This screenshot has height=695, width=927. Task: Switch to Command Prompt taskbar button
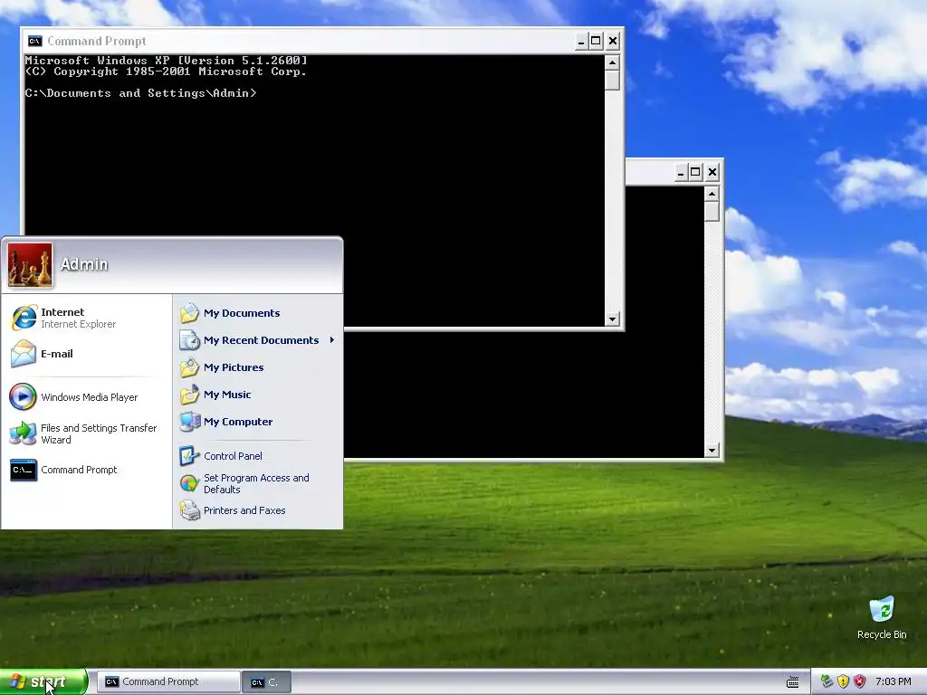coord(168,681)
